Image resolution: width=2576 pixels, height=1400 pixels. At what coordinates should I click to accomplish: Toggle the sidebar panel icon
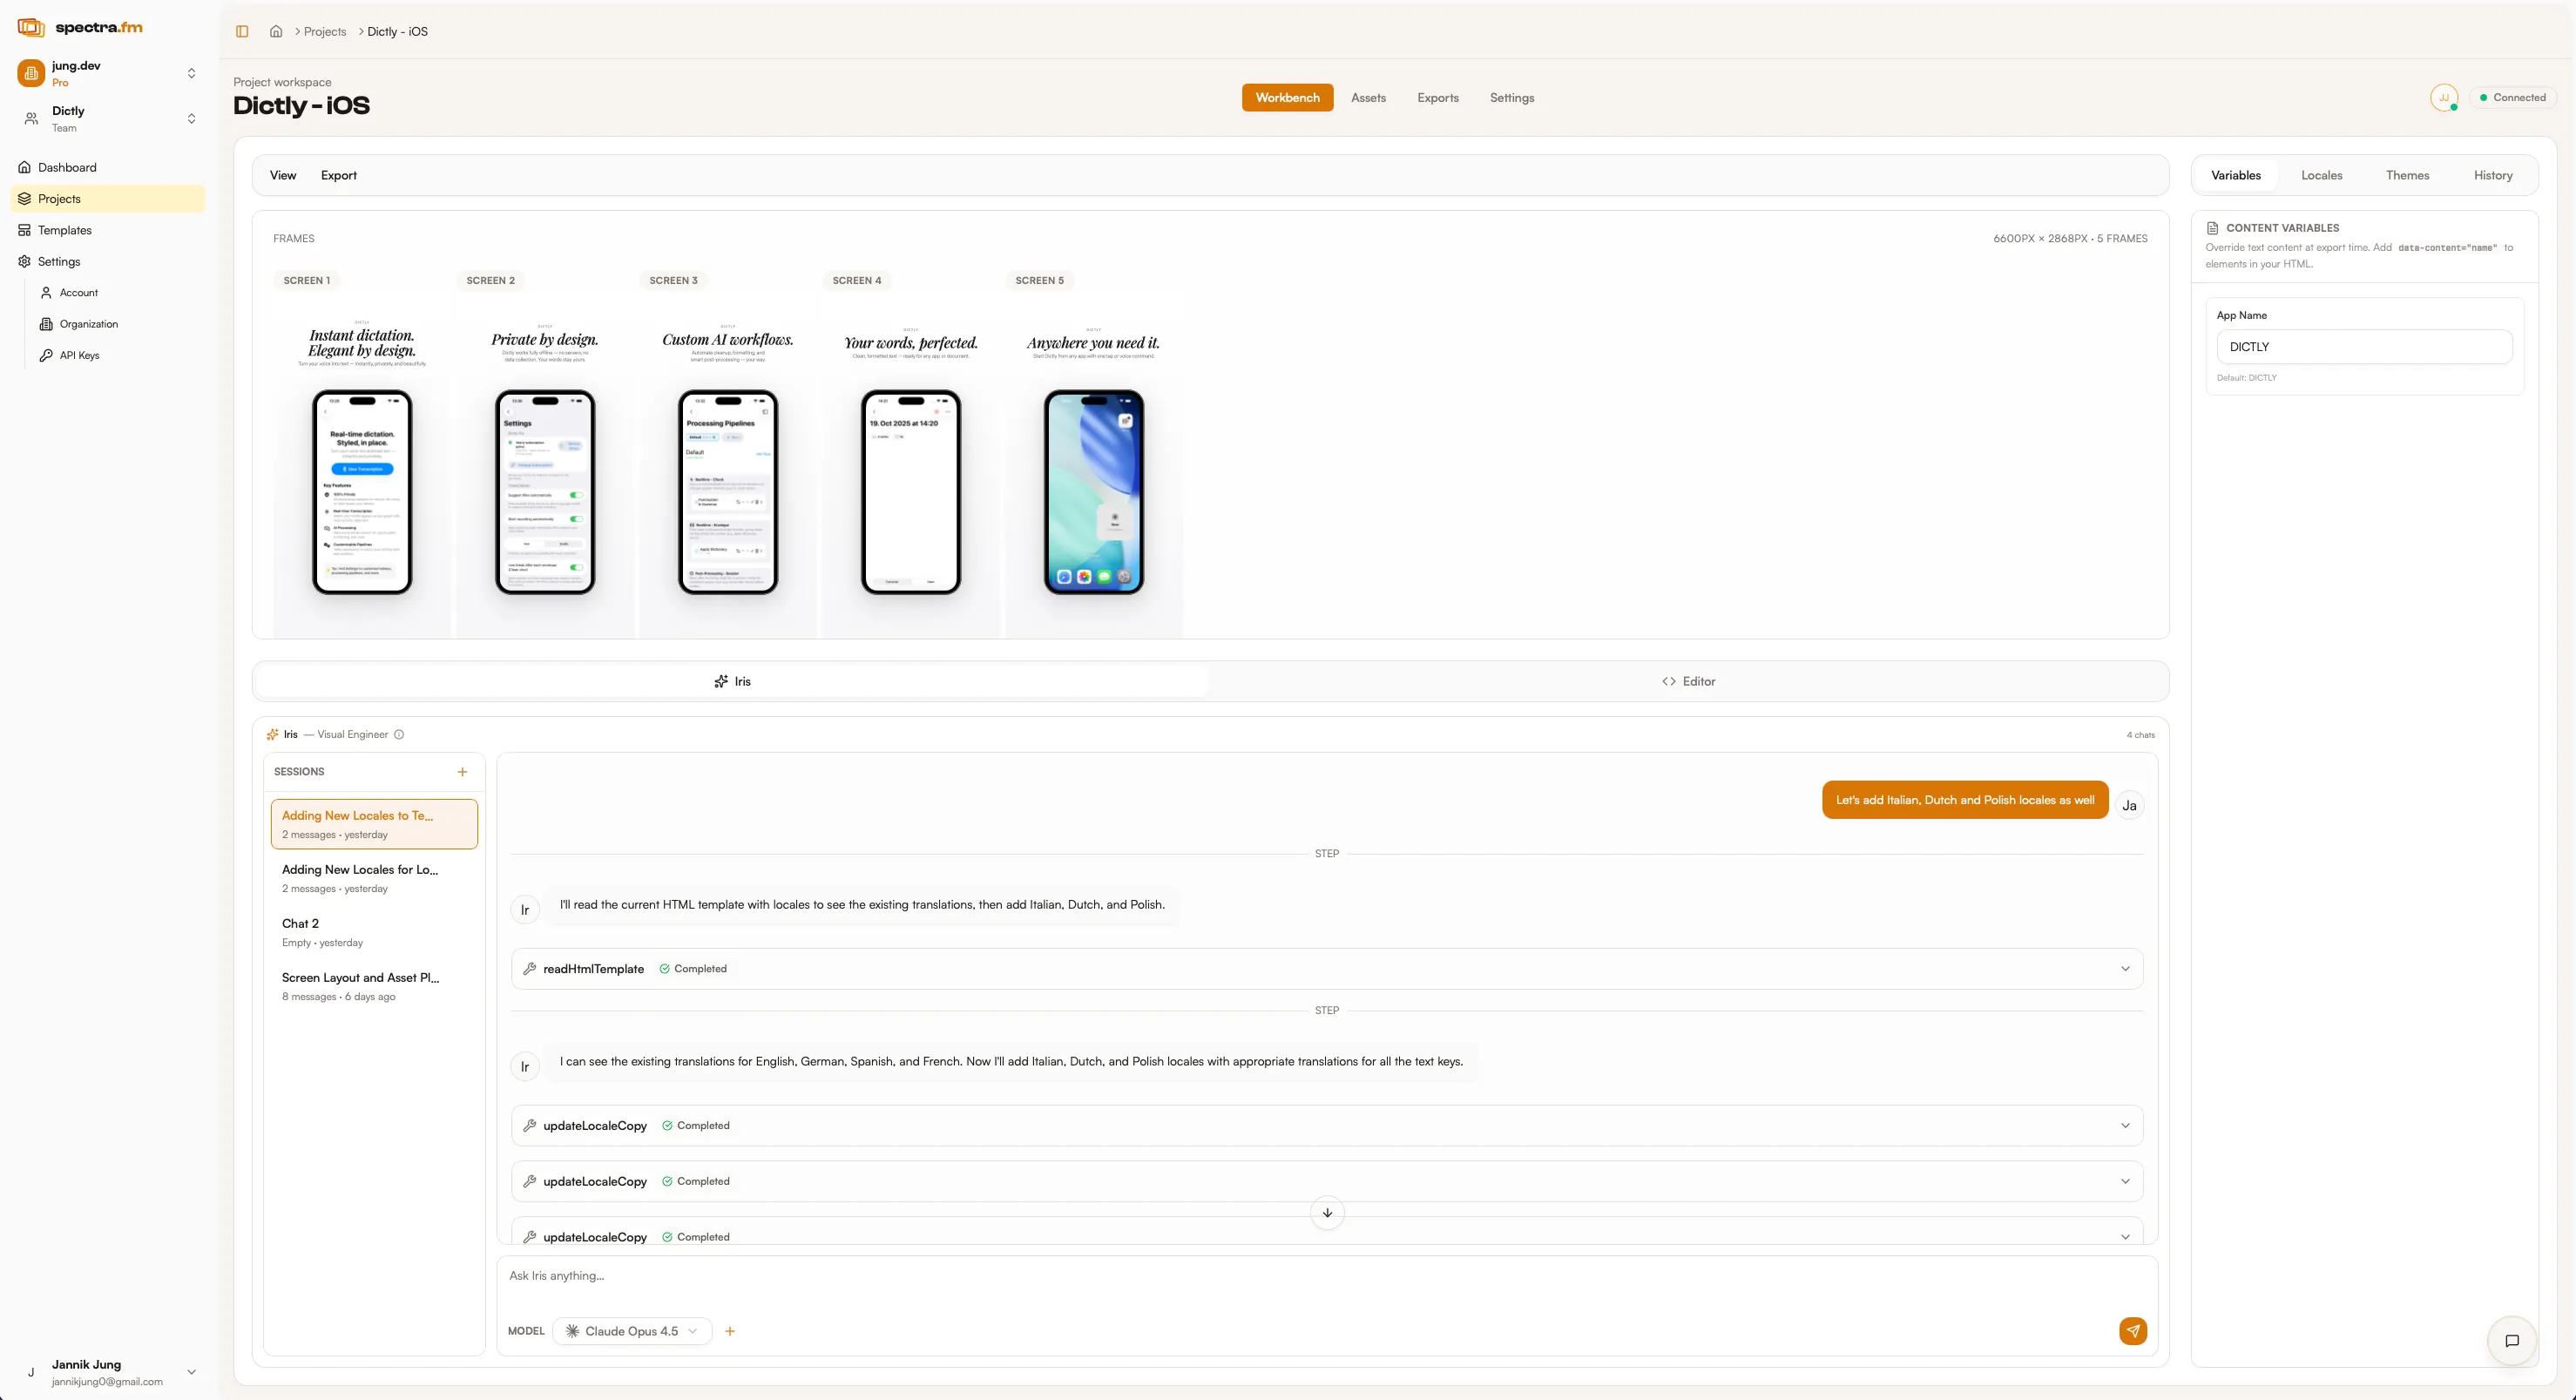point(242,31)
